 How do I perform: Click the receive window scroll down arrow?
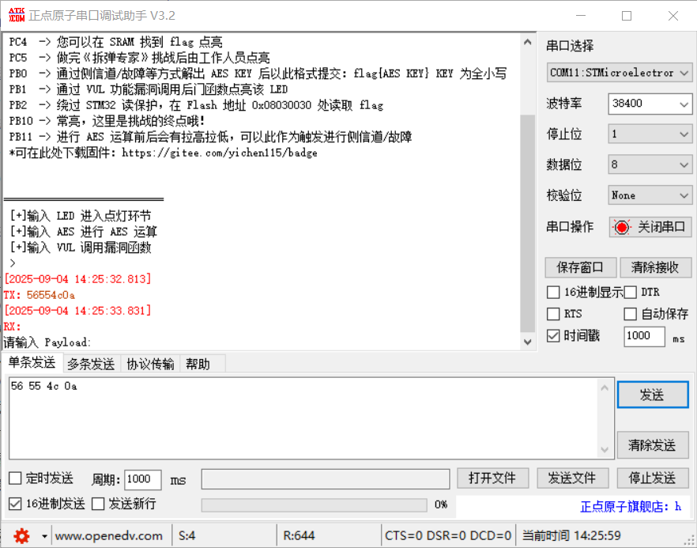click(528, 342)
